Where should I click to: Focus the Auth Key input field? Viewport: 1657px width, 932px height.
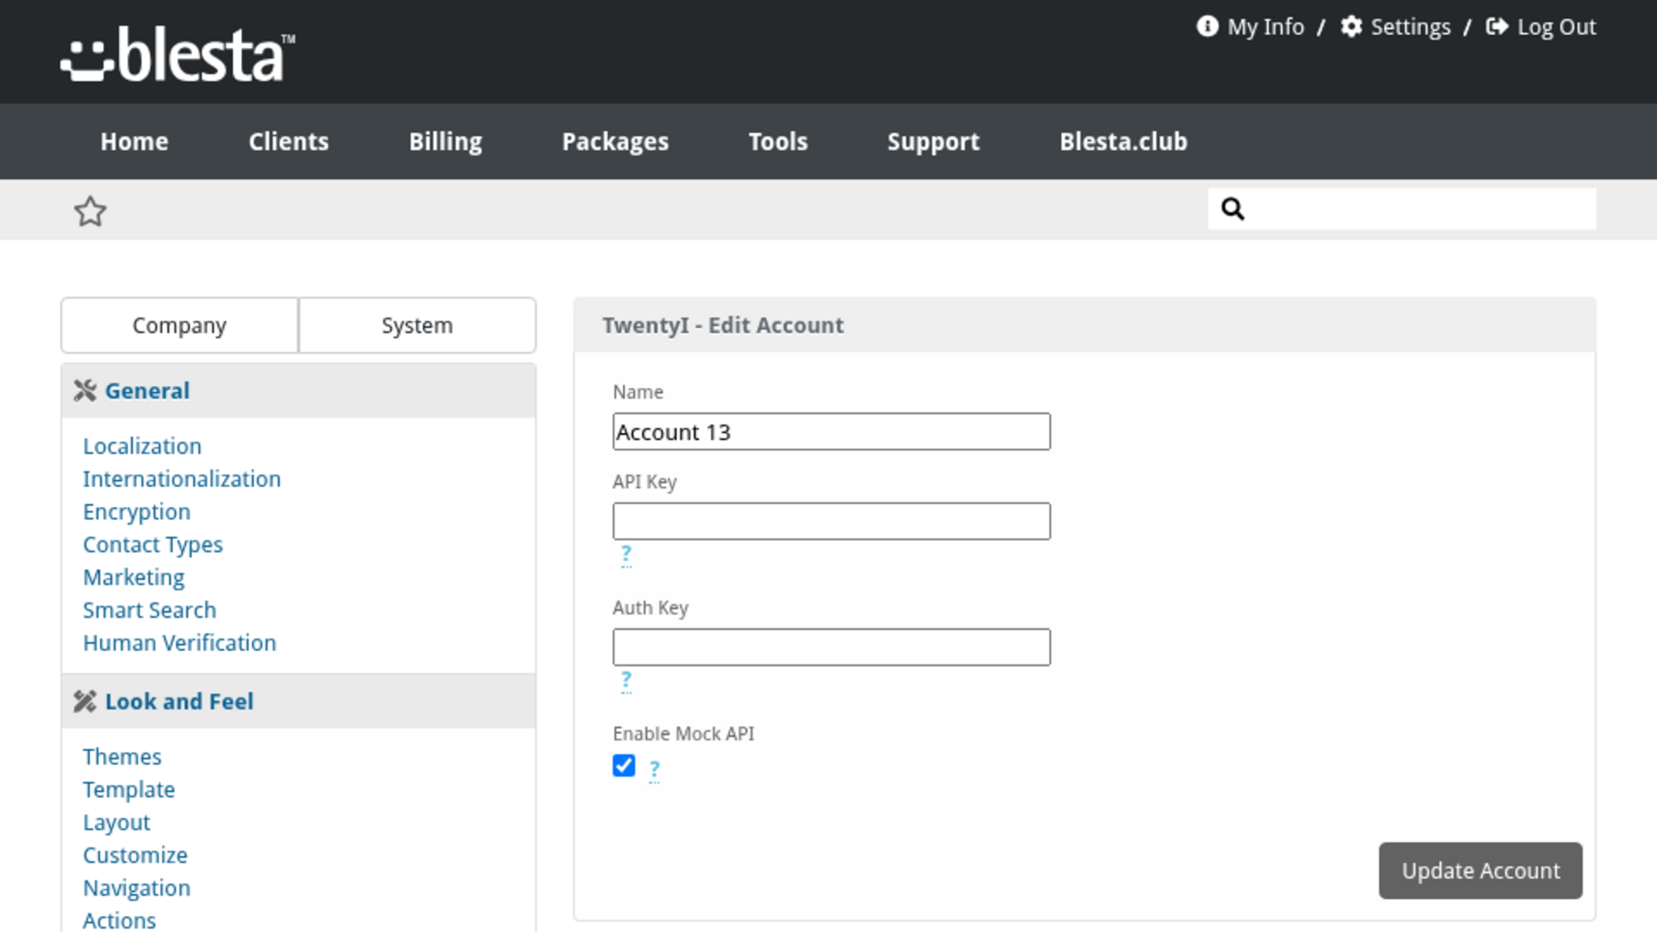pos(831,647)
